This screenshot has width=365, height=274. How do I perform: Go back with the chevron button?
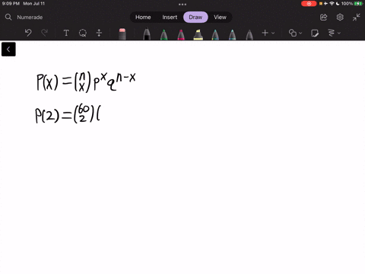(x=8, y=49)
